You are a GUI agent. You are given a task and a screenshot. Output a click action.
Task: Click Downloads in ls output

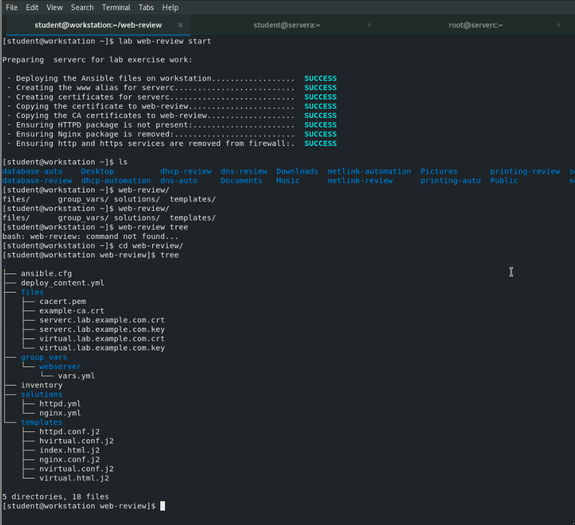point(297,171)
